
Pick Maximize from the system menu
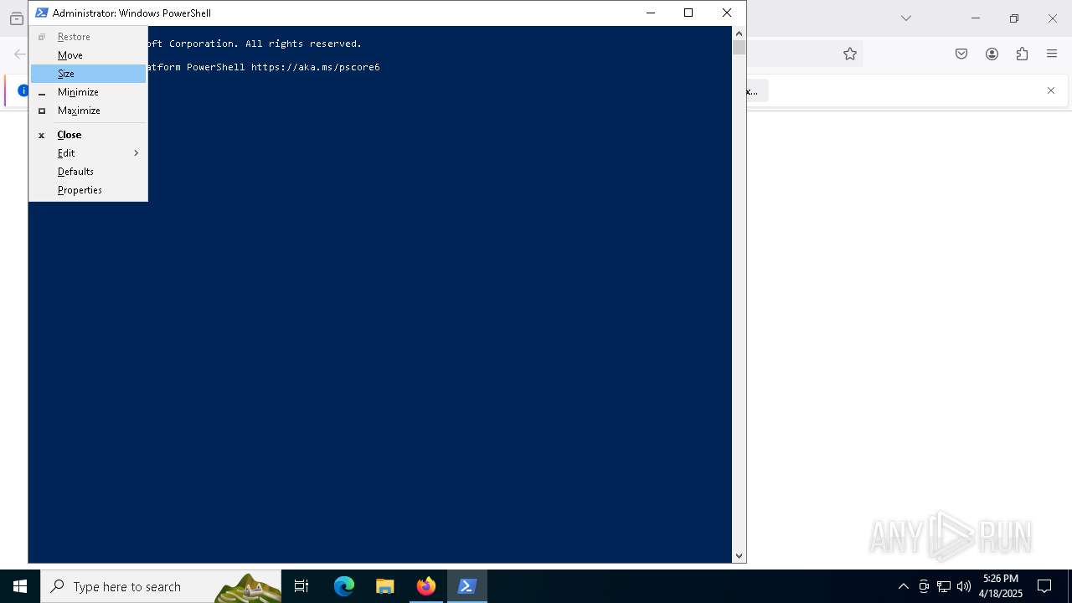click(88, 111)
